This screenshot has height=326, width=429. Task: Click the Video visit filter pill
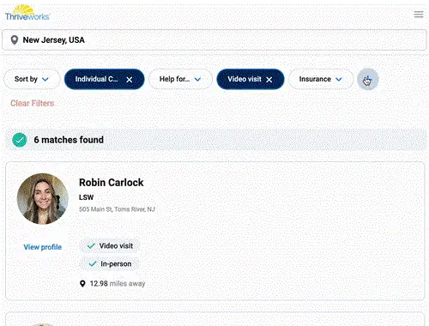(251, 79)
